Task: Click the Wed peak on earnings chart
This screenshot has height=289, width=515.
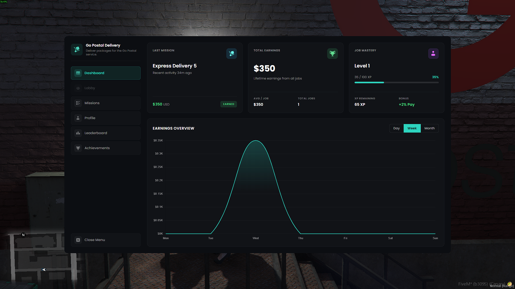Action: click(x=256, y=141)
